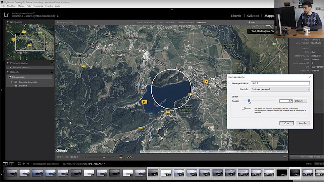Go forward with the right arrow icon
The image size is (324, 182).
pos(28,164)
